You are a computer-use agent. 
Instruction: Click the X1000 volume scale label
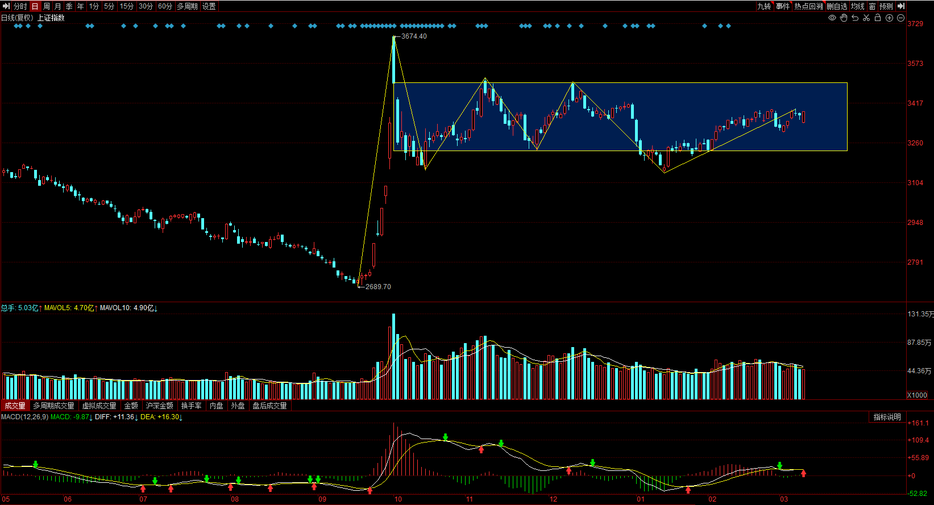click(x=917, y=395)
